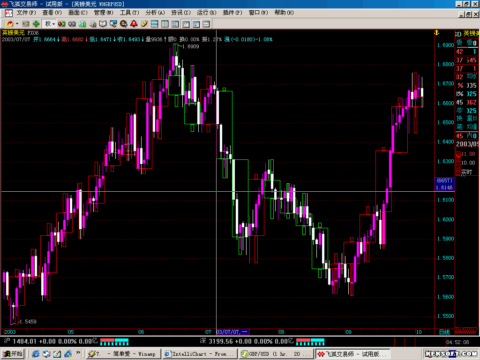Open the 资讯(I) menu

180,13
